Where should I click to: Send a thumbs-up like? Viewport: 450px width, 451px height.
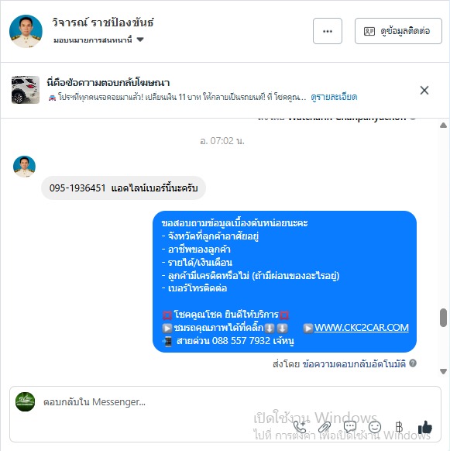(x=424, y=427)
